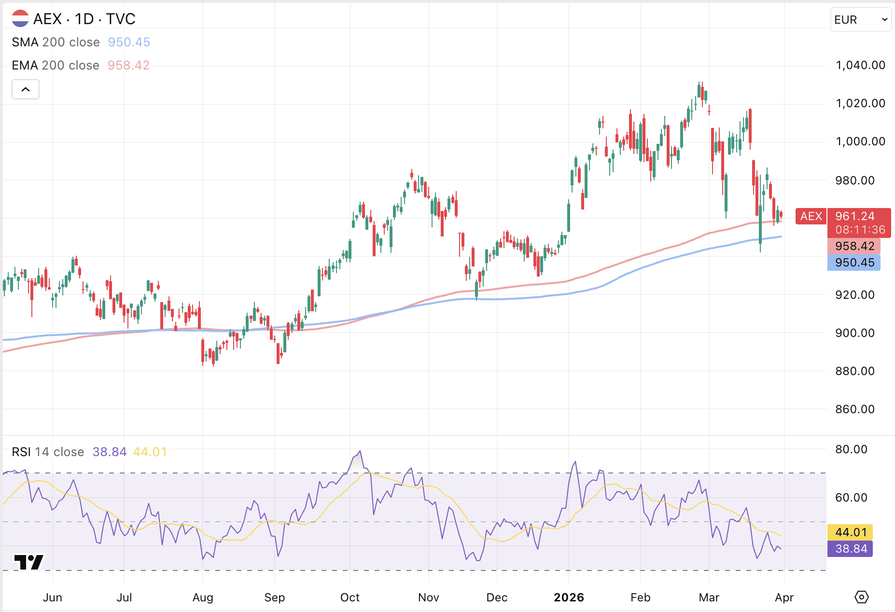Click the blue 950.45 SMA axis label
Viewport: 895px width, 612px height.
click(x=853, y=263)
